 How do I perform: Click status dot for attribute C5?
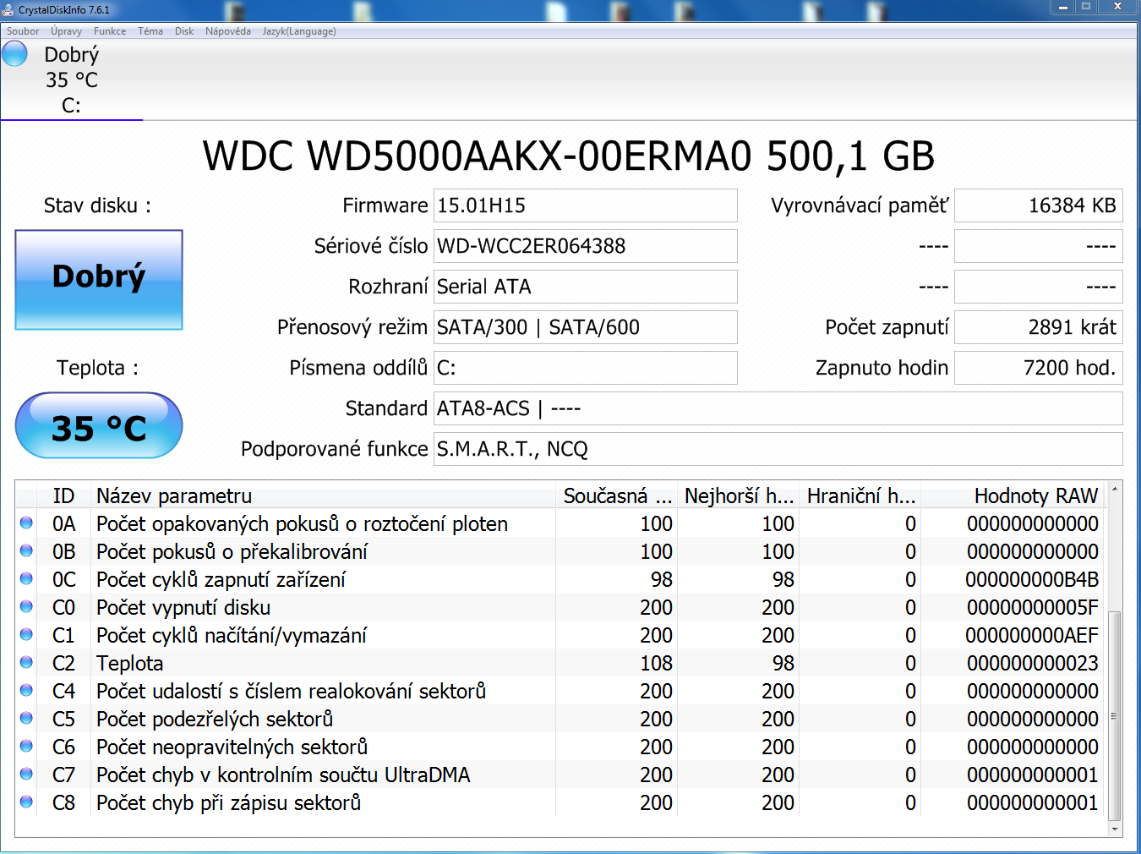(x=26, y=719)
